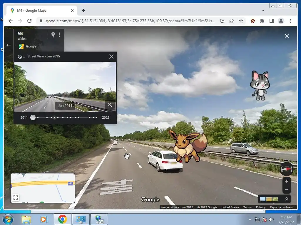
Task: Open the nearby imagery thumbnails strip
Action: 269,199
